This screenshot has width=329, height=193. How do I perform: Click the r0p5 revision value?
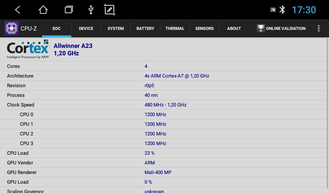pyautogui.click(x=149, y=86)
